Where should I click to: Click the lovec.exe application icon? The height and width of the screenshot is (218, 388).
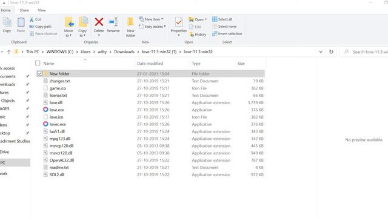pyautogui.click(x=45, y=124)
